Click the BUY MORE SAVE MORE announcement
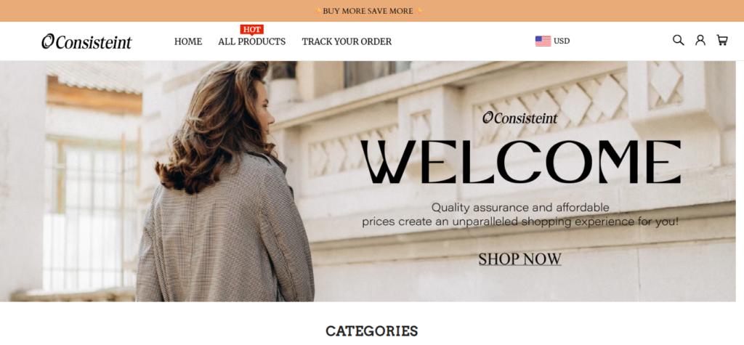The image size is (744, 345). (x=368, y=11)
